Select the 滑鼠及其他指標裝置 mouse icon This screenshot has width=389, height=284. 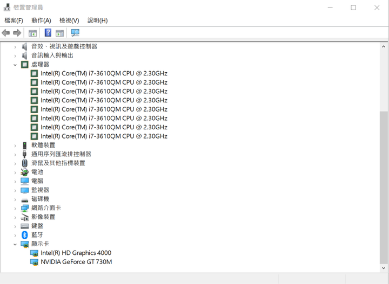point(24,163)
